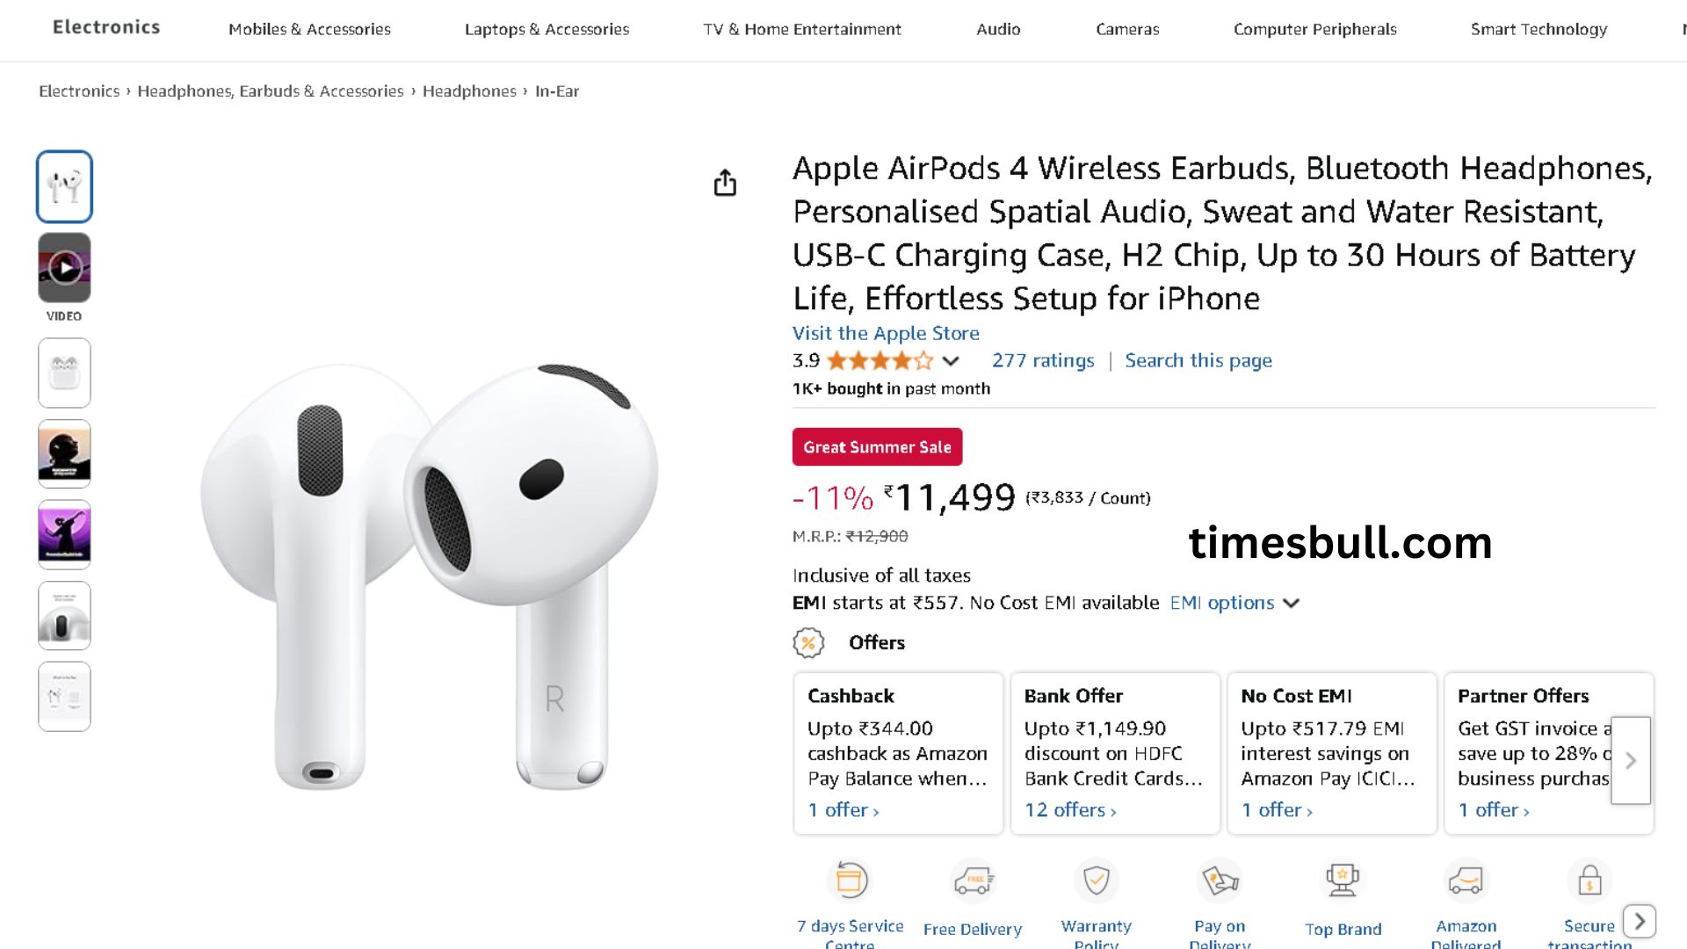
Task: Open the Audio category menu
Action: point(998,29)
